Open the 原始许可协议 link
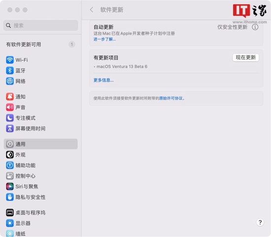This screenshot has width=271, height=237. 171,98
